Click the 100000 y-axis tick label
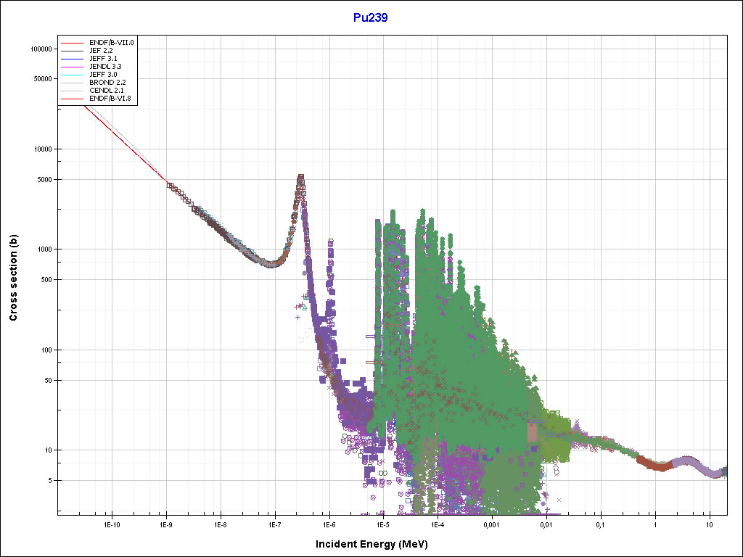Screen dimensions: 743x557 41,49
